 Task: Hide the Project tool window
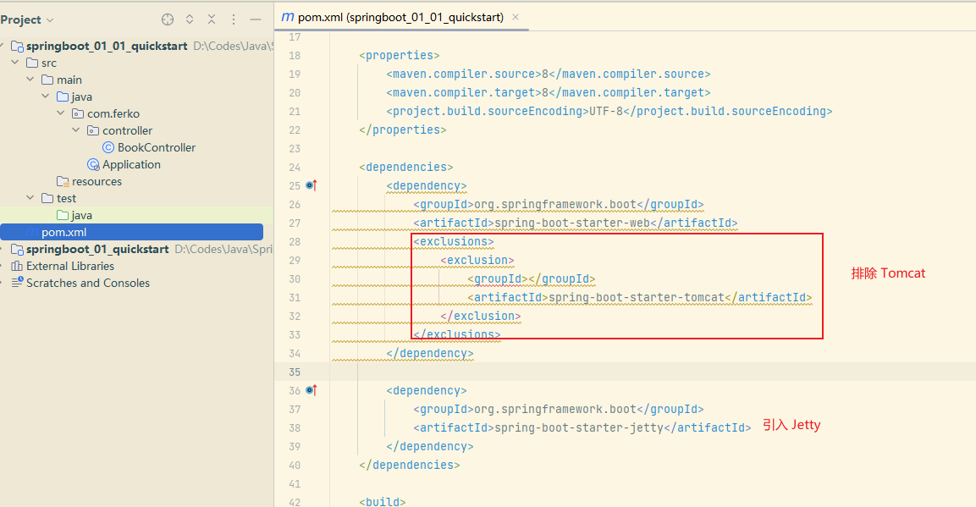[255, 19]
